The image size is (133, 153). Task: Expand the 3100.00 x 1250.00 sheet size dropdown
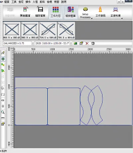(71, 43)
